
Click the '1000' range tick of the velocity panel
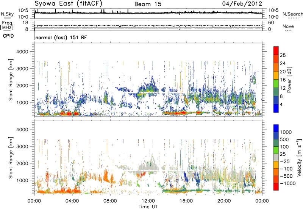click(23, 180)
